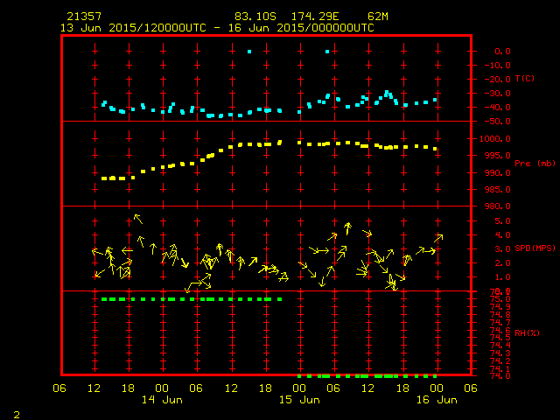Click the "Pre (mb)" pressure axis label

[535, 164]
